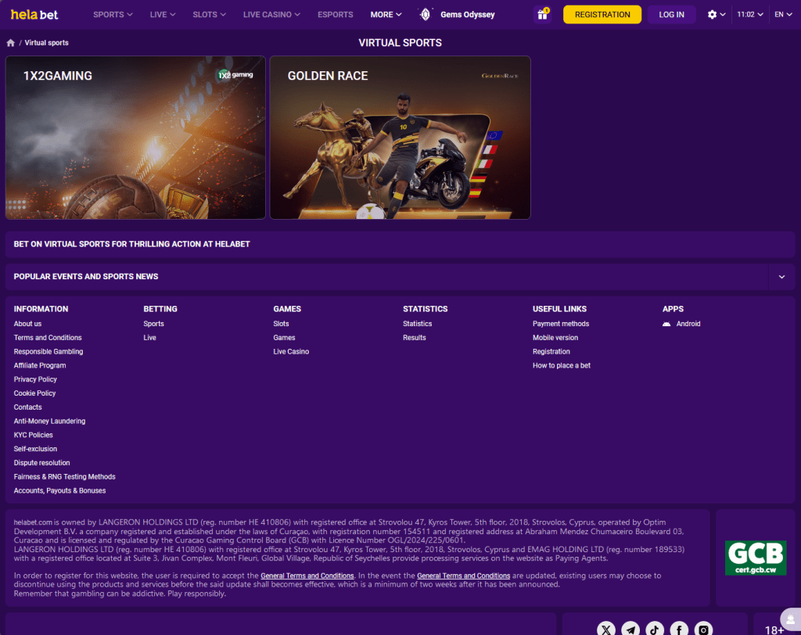This screenshot has height=635, width=801.
Task: Open Live link under Betting
Action: 149,338
